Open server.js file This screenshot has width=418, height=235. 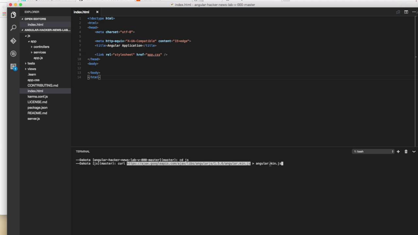[x=34, y=119]
